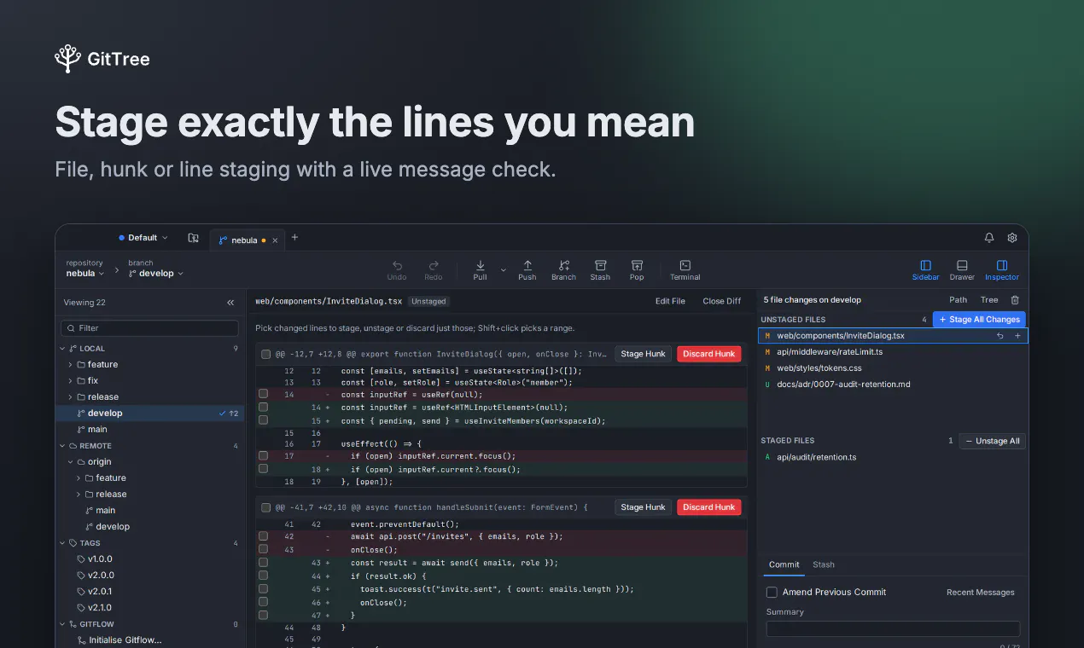1084x648 pixels.
Task: Toggle the Drawer panel
Action: click(962, 269)
